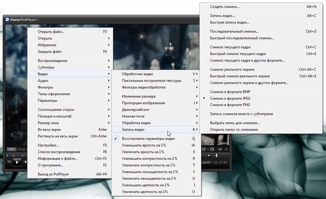The height and width of the screenshot is (199, 326).
Task: Mute audio via speaker icon
Action: [209, 155]
